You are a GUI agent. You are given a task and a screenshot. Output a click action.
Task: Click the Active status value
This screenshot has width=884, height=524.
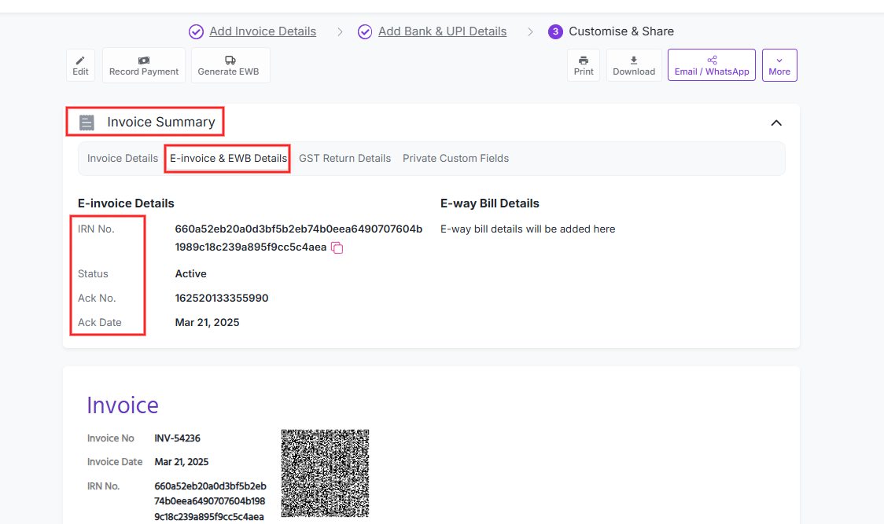point(190,274)
